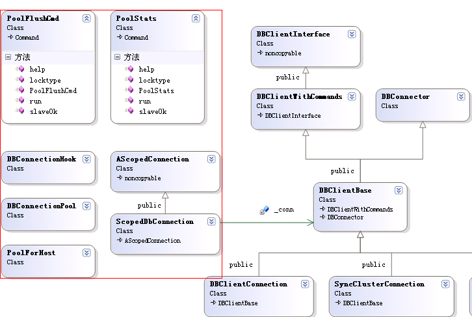Screen dimensions: 472x317
Task: Click the help method icon in PoolStats
Action: [130, 69]
